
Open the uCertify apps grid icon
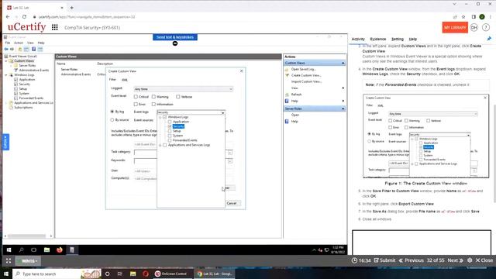55,28
